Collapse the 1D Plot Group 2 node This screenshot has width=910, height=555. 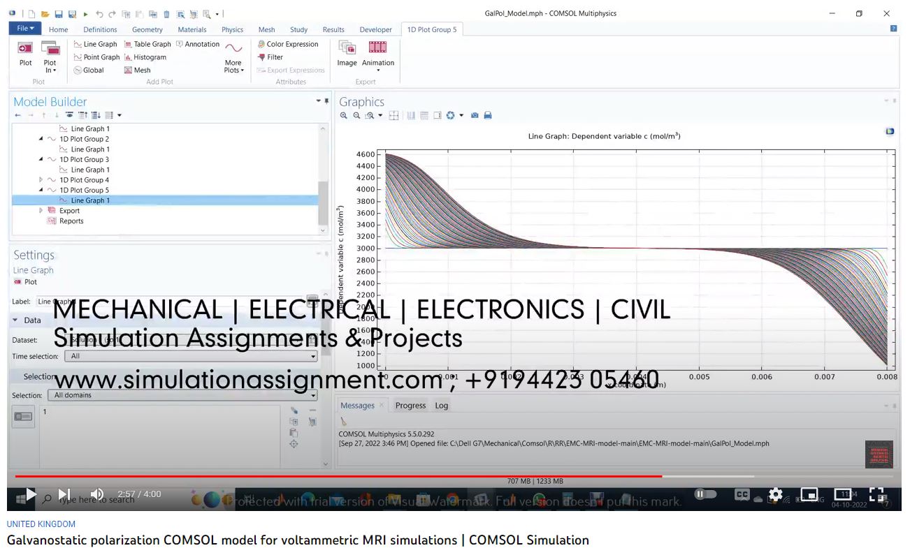pos(41,139)
